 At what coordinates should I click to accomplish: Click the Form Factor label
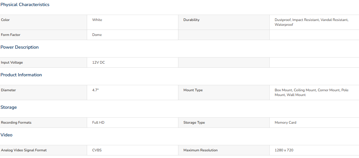(x=11, y=35)
